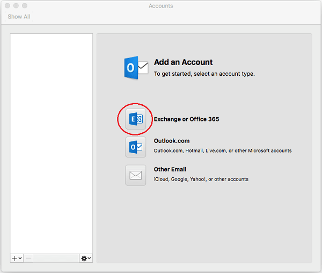Click the large Outlook logo icon
This screenshot has height=273, width=322.
tap(136, 68)
